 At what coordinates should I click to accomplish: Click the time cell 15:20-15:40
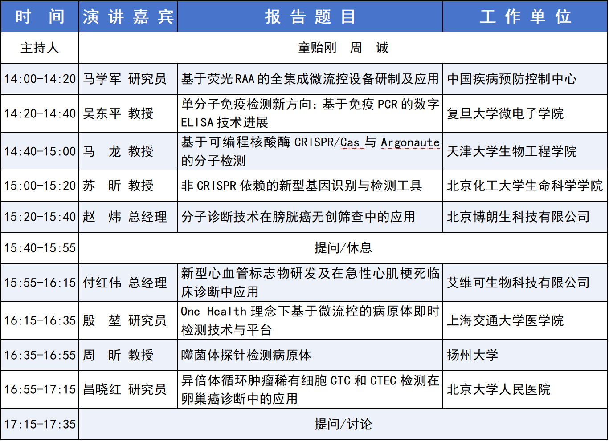coord(40,217)
